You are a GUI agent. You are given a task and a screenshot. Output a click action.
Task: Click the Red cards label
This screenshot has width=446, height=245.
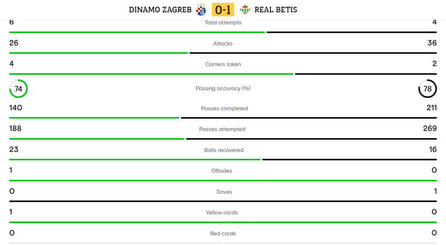tap(223, 233)
